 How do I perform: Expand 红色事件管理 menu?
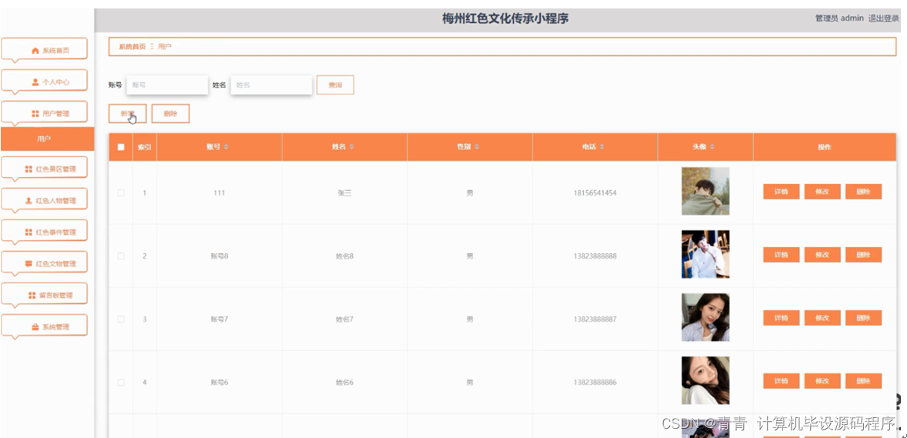tap(45, 232)
